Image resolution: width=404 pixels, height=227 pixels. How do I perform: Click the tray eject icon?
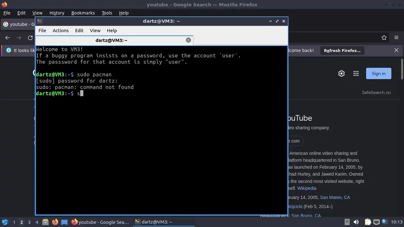[x=347, y=222]
